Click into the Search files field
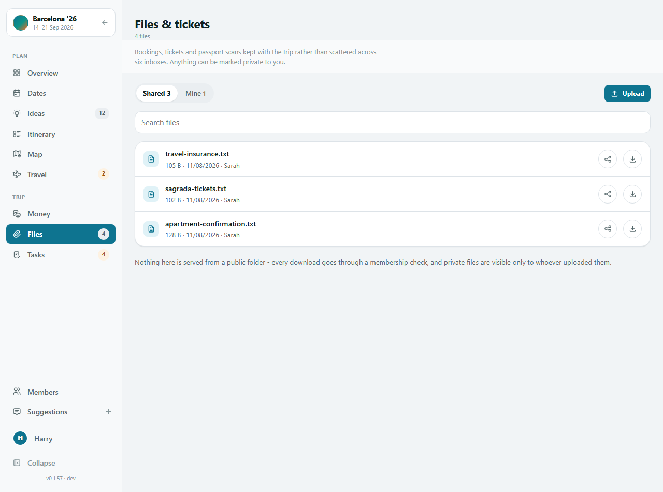This screenshot has width=663, height=492. (392, 122)
